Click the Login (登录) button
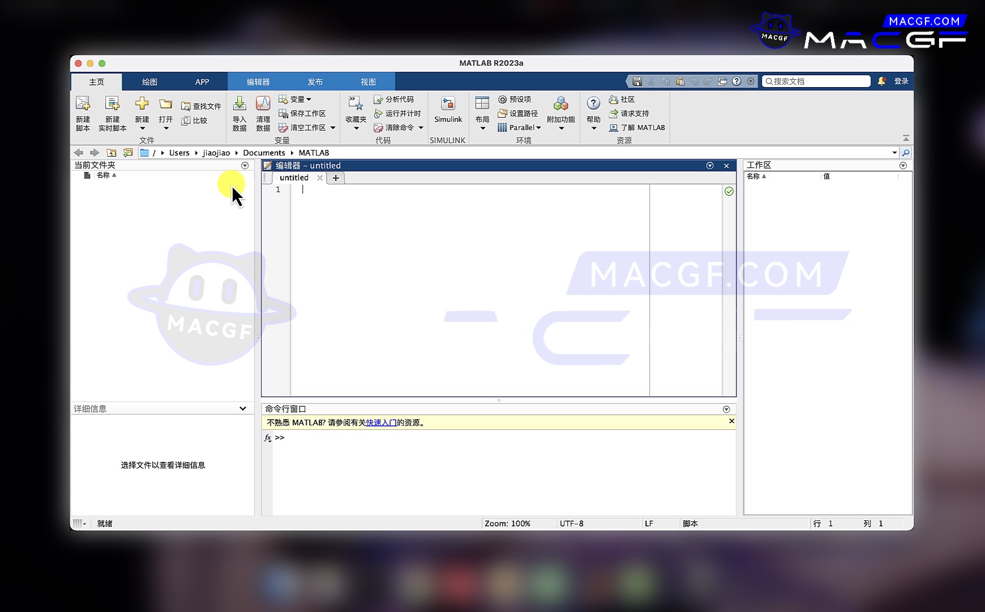The width and height of the screenshot is (985, 612). (901, 81)
